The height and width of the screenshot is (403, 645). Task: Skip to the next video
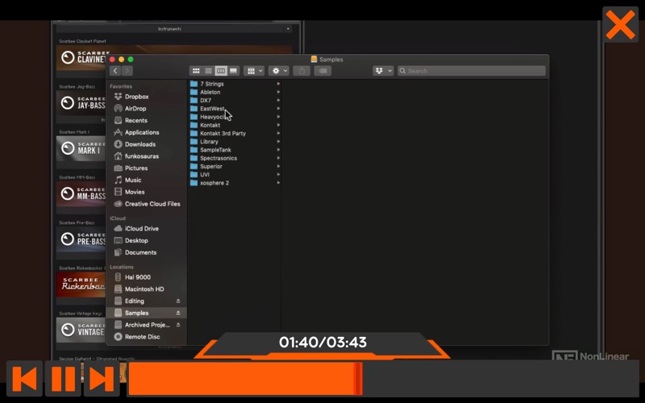[x=102, y=378]
